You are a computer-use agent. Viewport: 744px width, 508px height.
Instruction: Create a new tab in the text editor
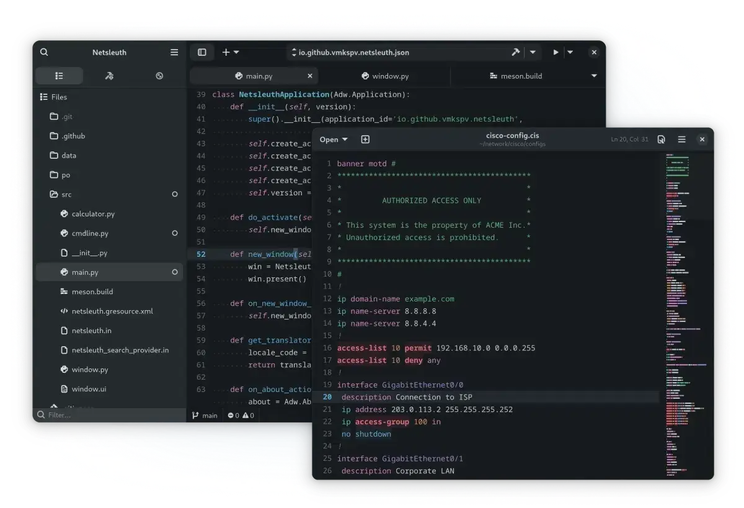(x=365, y=140)
